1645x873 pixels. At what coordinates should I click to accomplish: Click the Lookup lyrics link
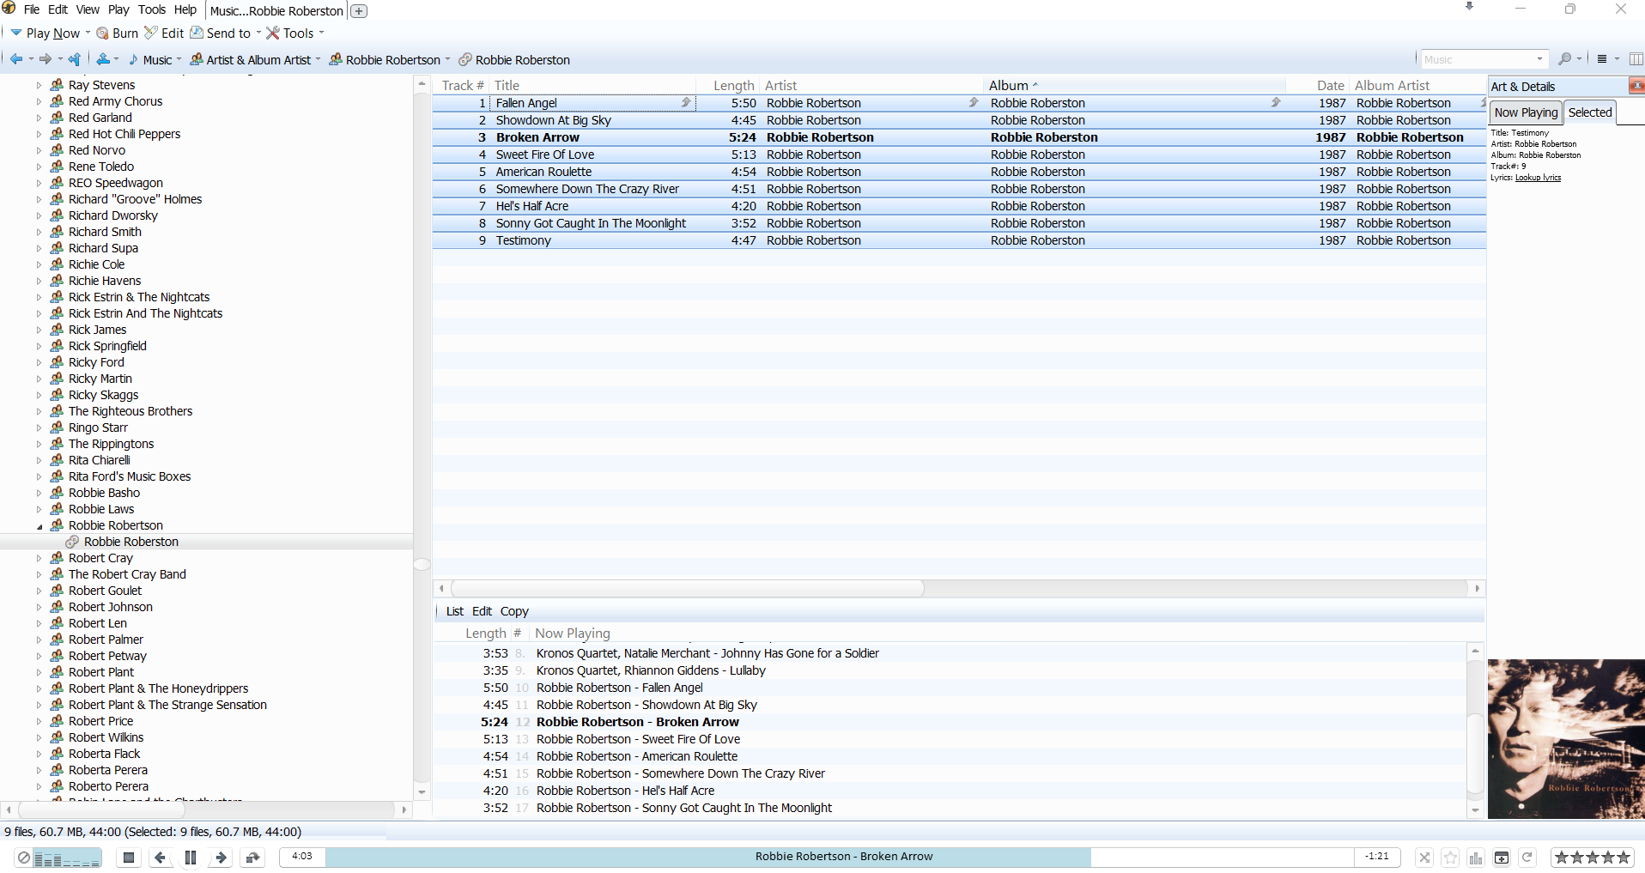pyautogui.click(x=1538, y=178)
